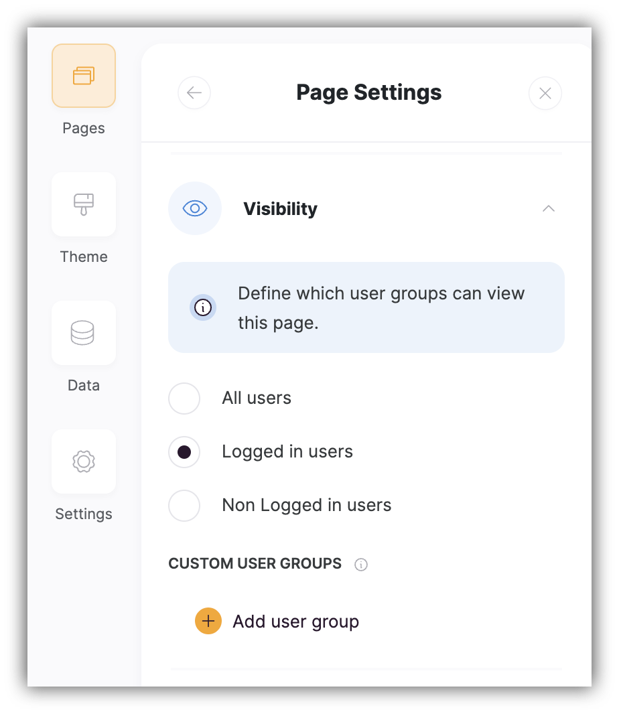The height and width of the screenshot is (714, 619).
Task: Click the info icon inside the blue banner
Action: tap(203, 307)
